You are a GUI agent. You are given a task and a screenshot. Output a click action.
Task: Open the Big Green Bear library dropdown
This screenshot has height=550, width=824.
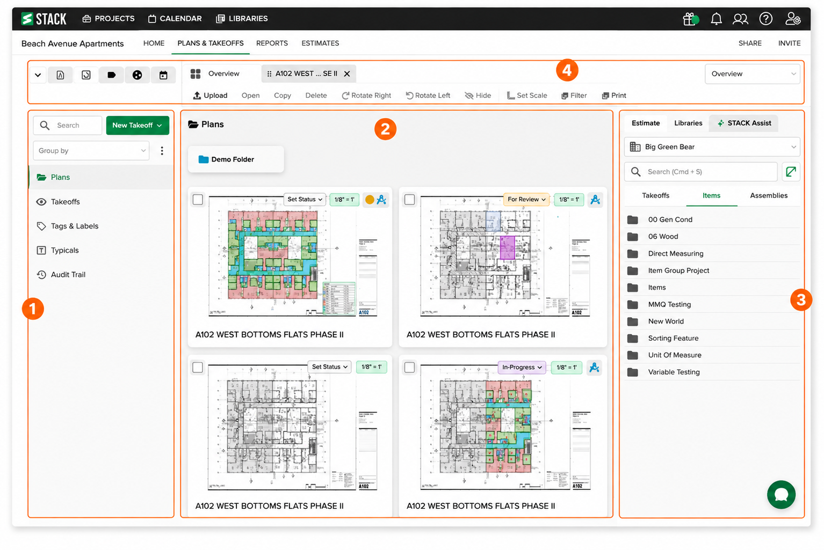point(712,147)
